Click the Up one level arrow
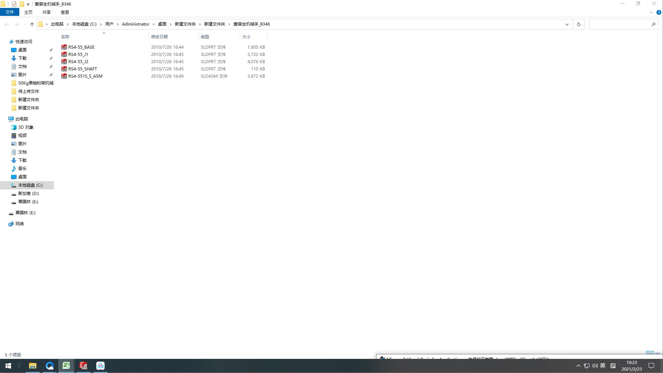Screen dimensions: 663x373 click(32, 24)
